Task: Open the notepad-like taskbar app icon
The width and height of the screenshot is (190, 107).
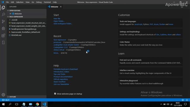Action: coord(24,104)
